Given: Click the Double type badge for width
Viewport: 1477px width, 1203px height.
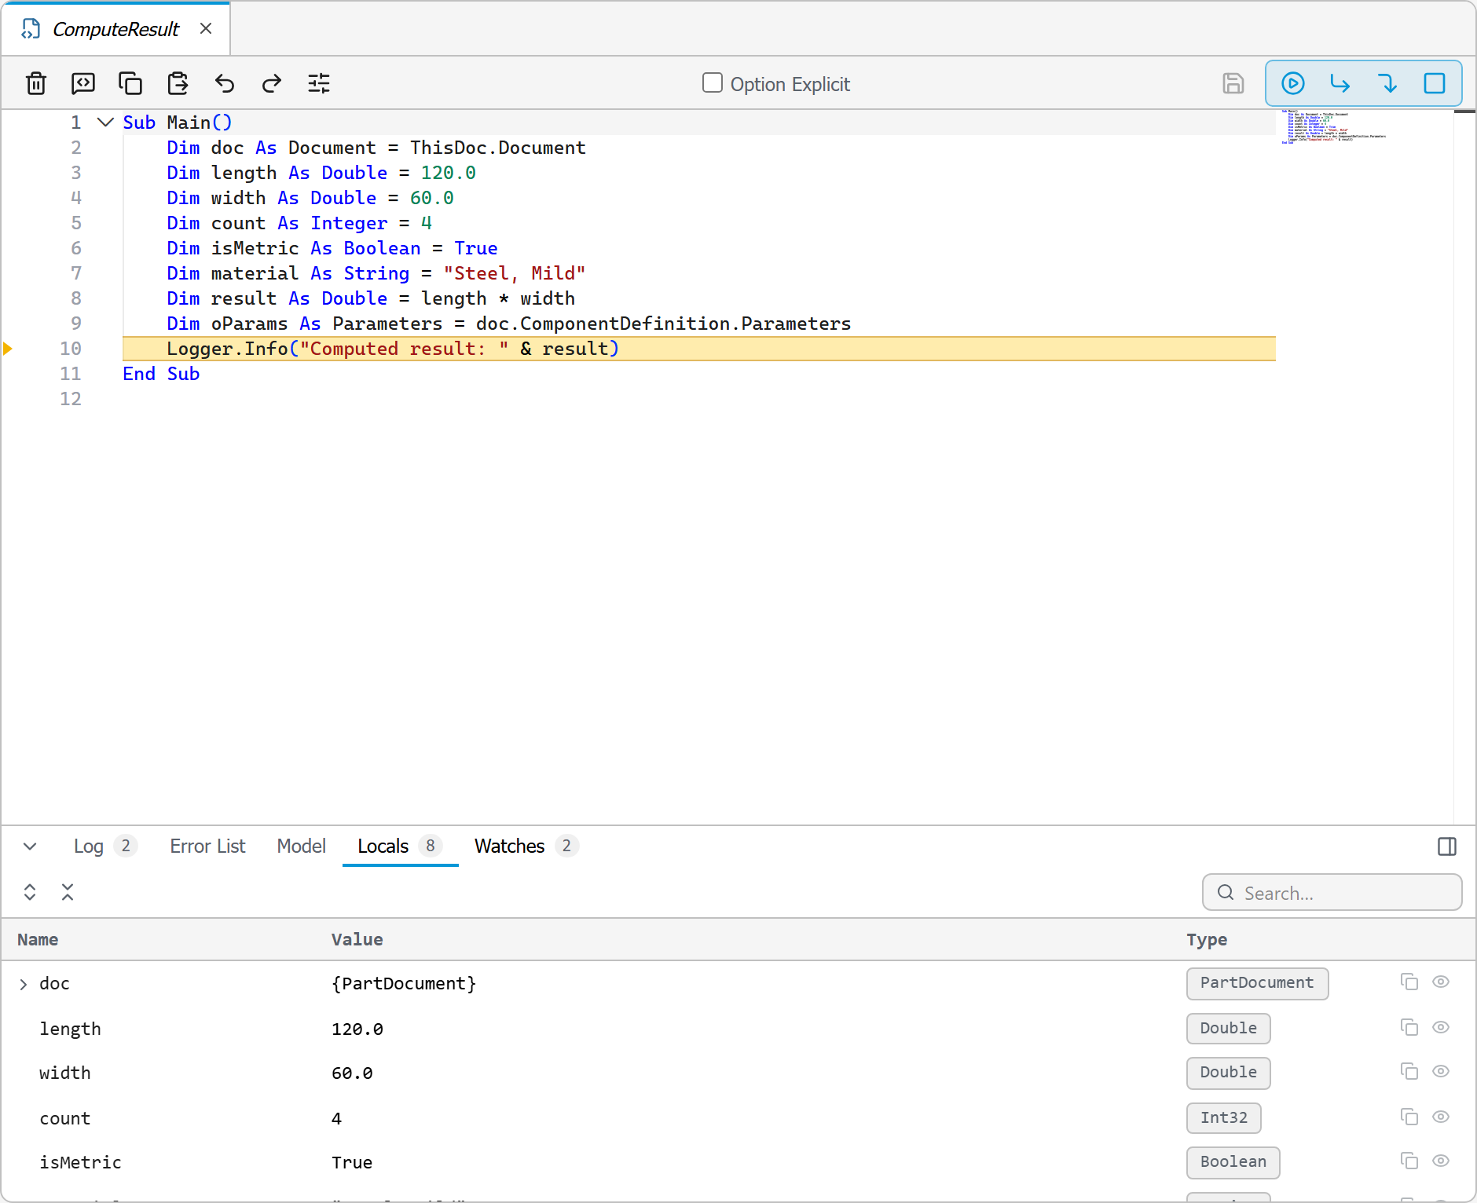Looking at the screenshot, I should pos(1229,1073).
